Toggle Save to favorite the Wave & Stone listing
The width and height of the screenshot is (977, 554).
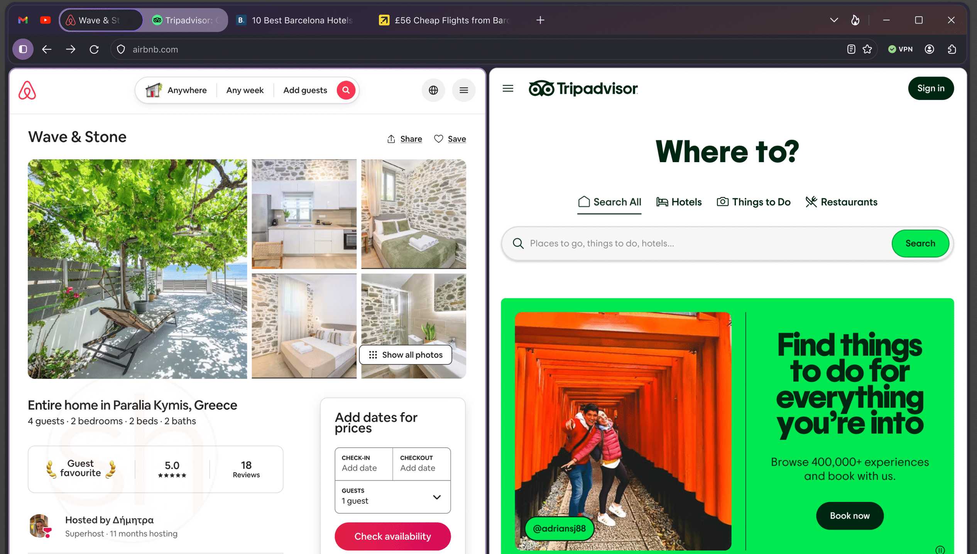(x=439, y=139)
